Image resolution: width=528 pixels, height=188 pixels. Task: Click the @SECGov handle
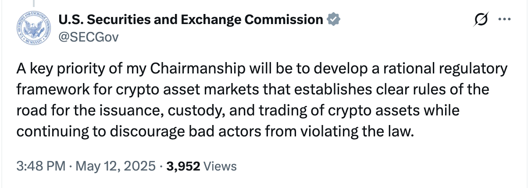point(88,36)
